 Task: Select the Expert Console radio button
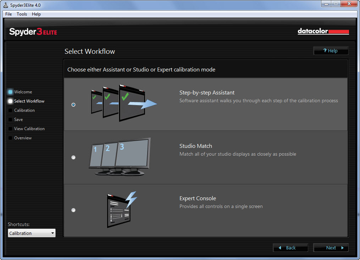[73, 210]
